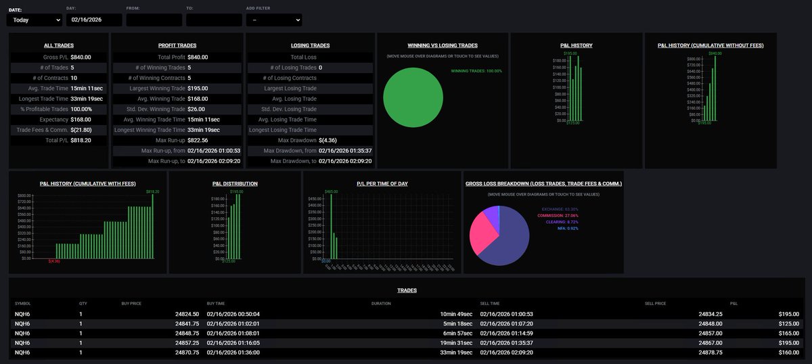812x364 pixels.
Task: Click the sell price 24878.75 cell
Action: 710,352
